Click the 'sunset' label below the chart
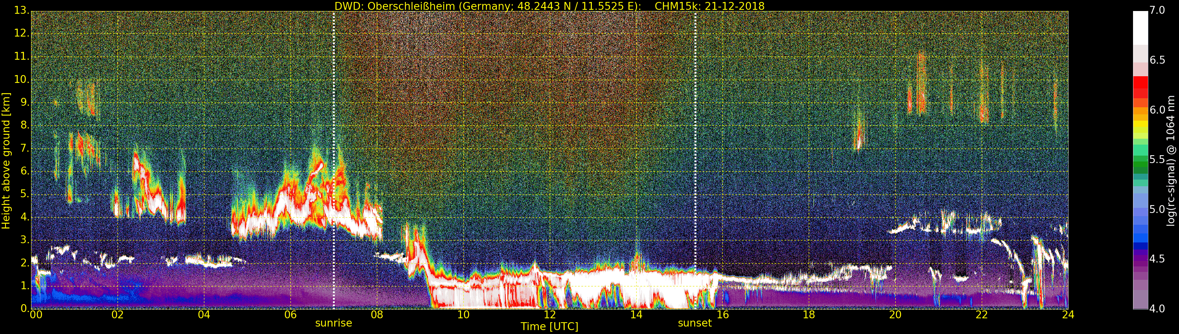 [x=695, y=323]
